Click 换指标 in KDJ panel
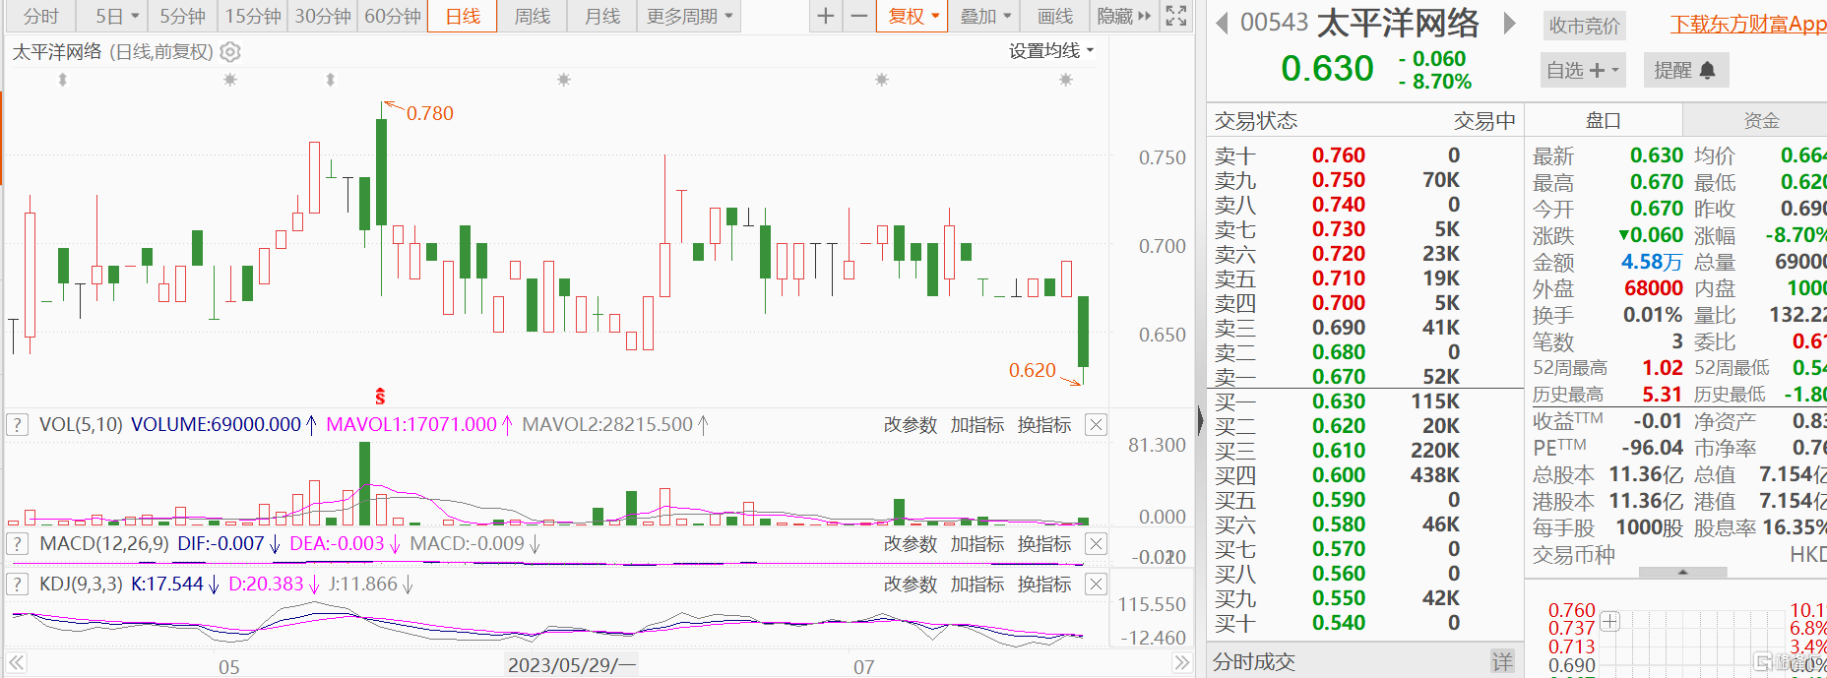The height and width of the screenshot is (678, 1827). pos(1043,584)
